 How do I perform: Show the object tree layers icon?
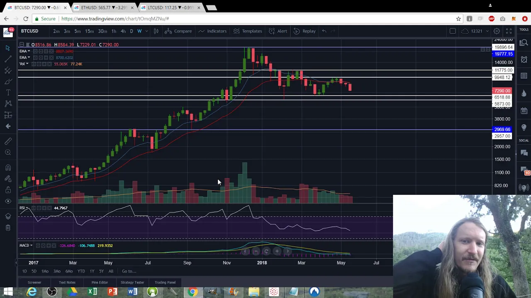[7, 216]
